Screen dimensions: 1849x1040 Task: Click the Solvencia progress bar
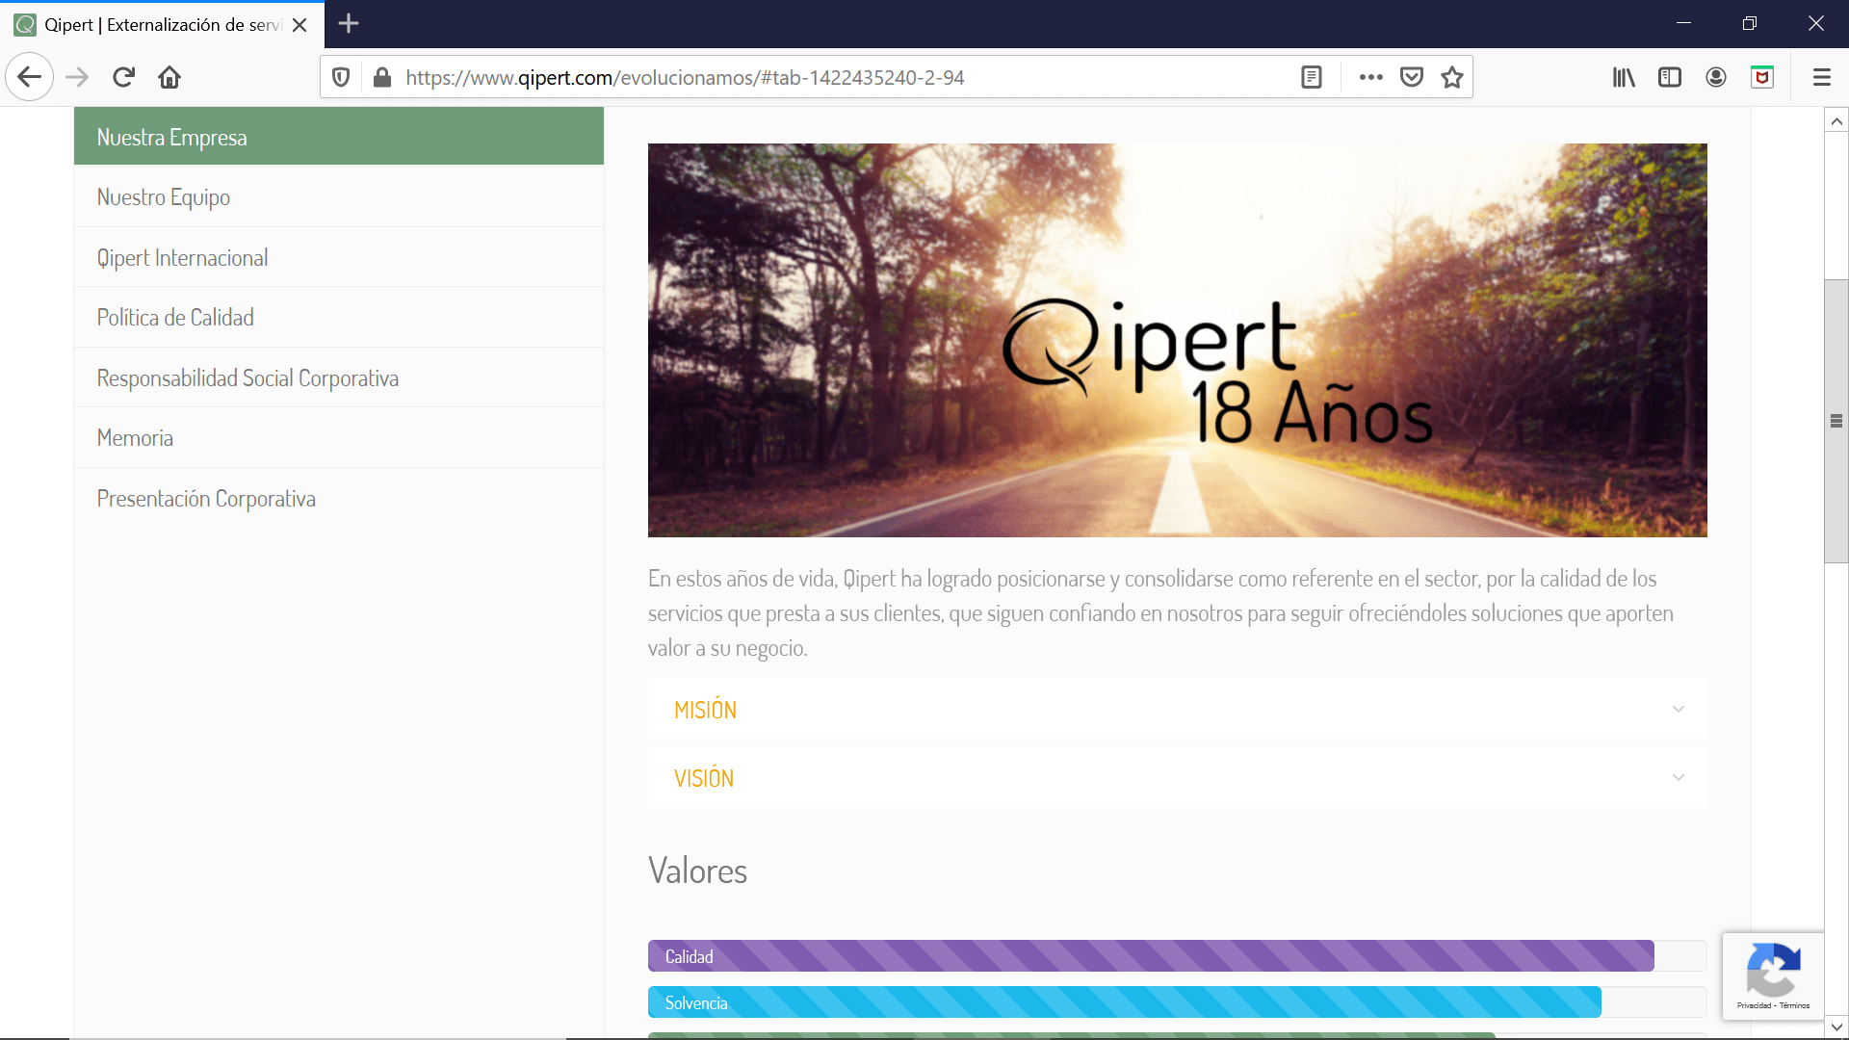(1177, 1002)
